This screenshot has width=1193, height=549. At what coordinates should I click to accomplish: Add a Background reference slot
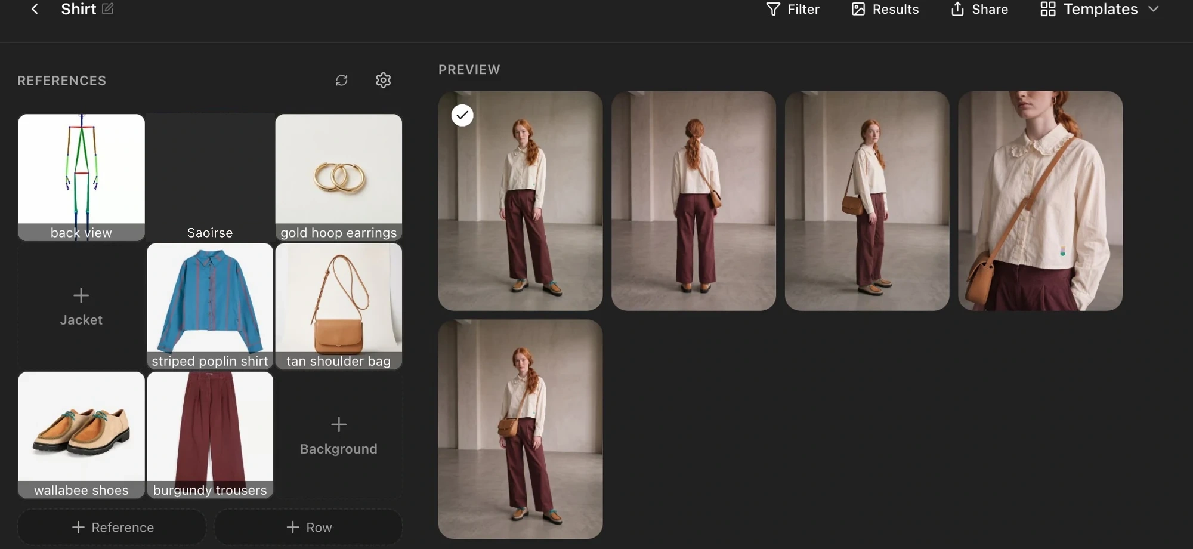[x=339, y=436]
